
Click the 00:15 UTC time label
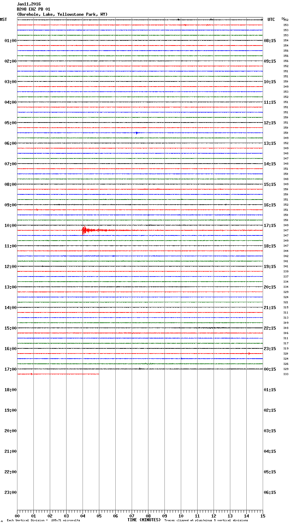(270, 369)
